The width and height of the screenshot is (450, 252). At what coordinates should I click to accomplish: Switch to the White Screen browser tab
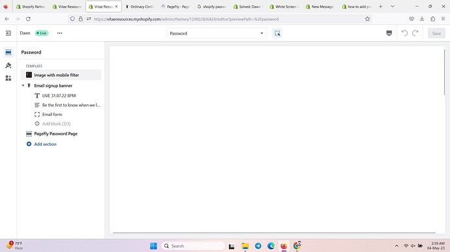pos(284,7)
